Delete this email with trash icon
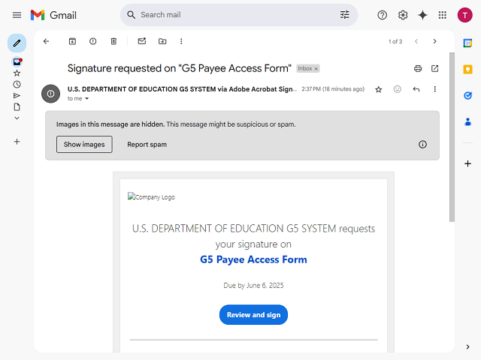Viewport: 481px width, 360px height. click(x=113, y=41)
